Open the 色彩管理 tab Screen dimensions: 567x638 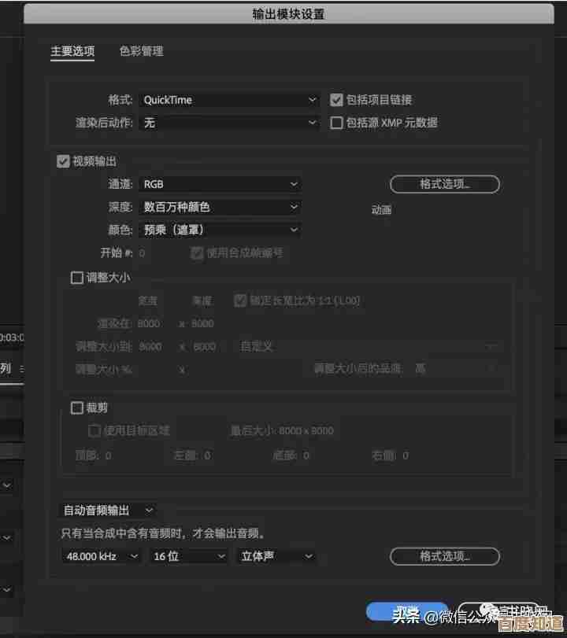[x=142, y=52]
